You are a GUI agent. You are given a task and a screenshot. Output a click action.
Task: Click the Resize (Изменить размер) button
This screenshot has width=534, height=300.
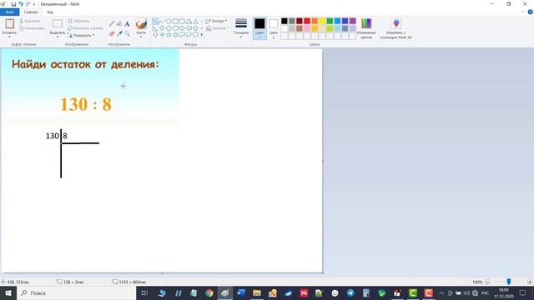tap(85, 28)
